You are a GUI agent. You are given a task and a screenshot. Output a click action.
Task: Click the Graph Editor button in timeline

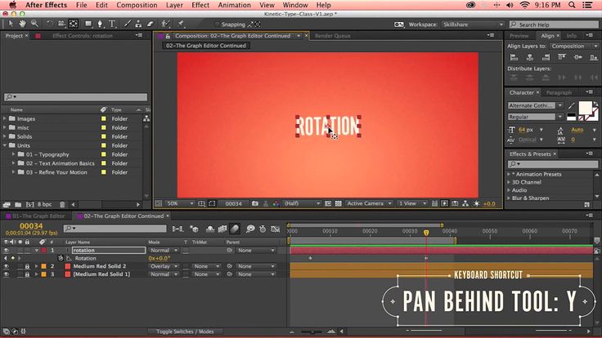tap(276, 229)
